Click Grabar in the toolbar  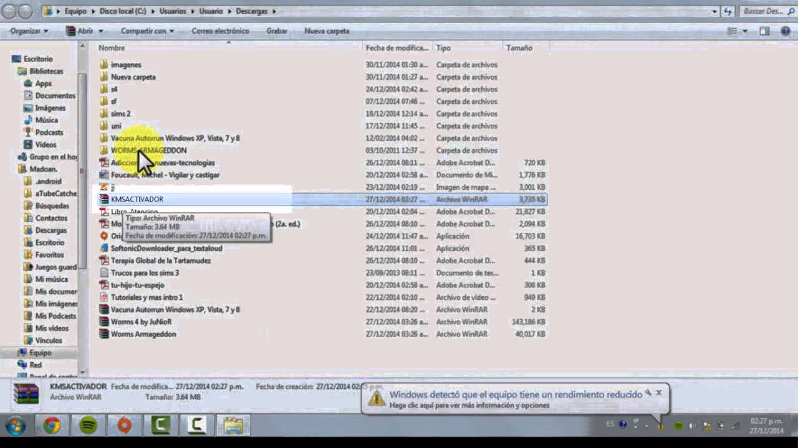(277, 31)
